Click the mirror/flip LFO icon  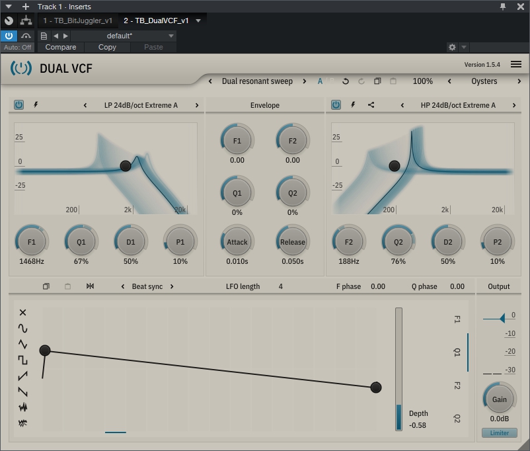coord(90,286)
